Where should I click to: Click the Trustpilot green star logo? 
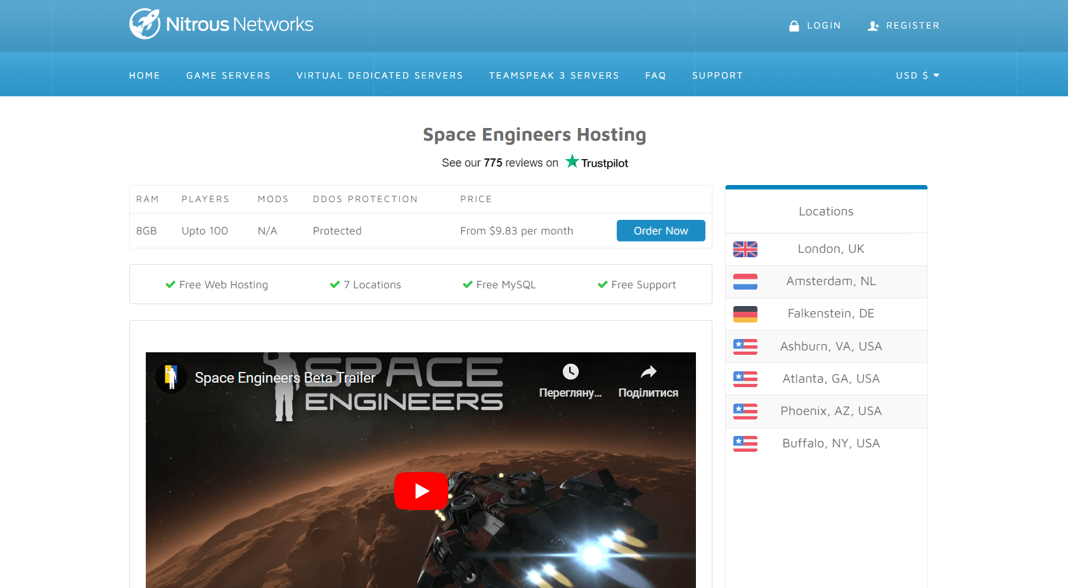tap(572, 161)
